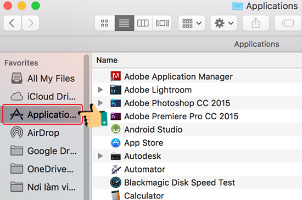Viewport: 302px width, 200px height.
Task: Switch to list view
Action: click(x=125, y=23)
